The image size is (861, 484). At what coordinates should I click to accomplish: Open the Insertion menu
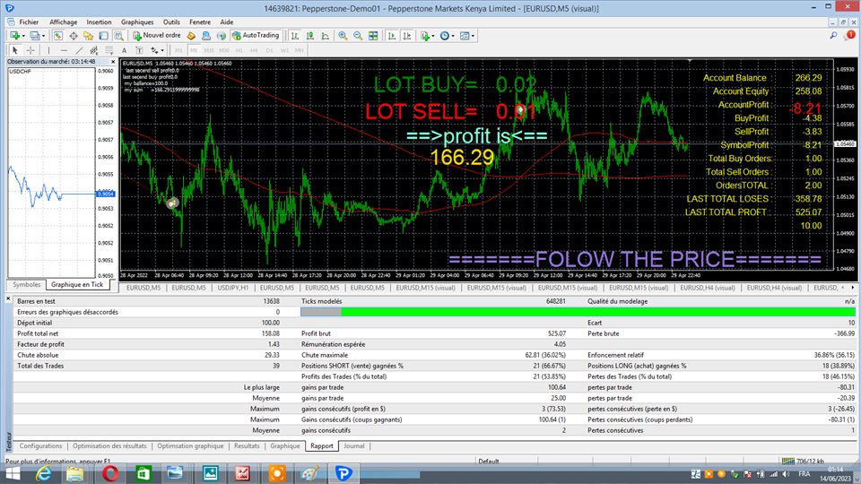coord(99,22)
